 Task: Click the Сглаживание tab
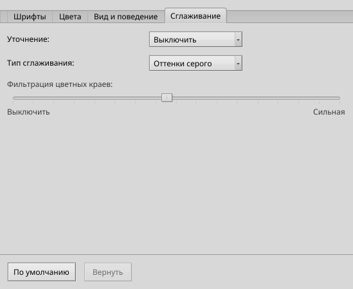195,16
